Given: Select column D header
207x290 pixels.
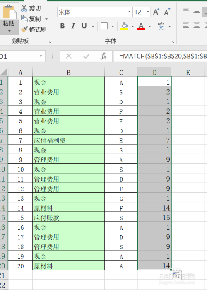Looking at the screenshot, I should (154, 72).
